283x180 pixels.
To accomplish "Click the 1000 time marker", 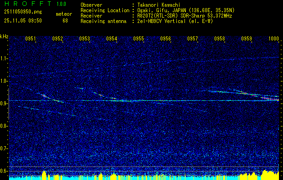I will click(274, 39).
